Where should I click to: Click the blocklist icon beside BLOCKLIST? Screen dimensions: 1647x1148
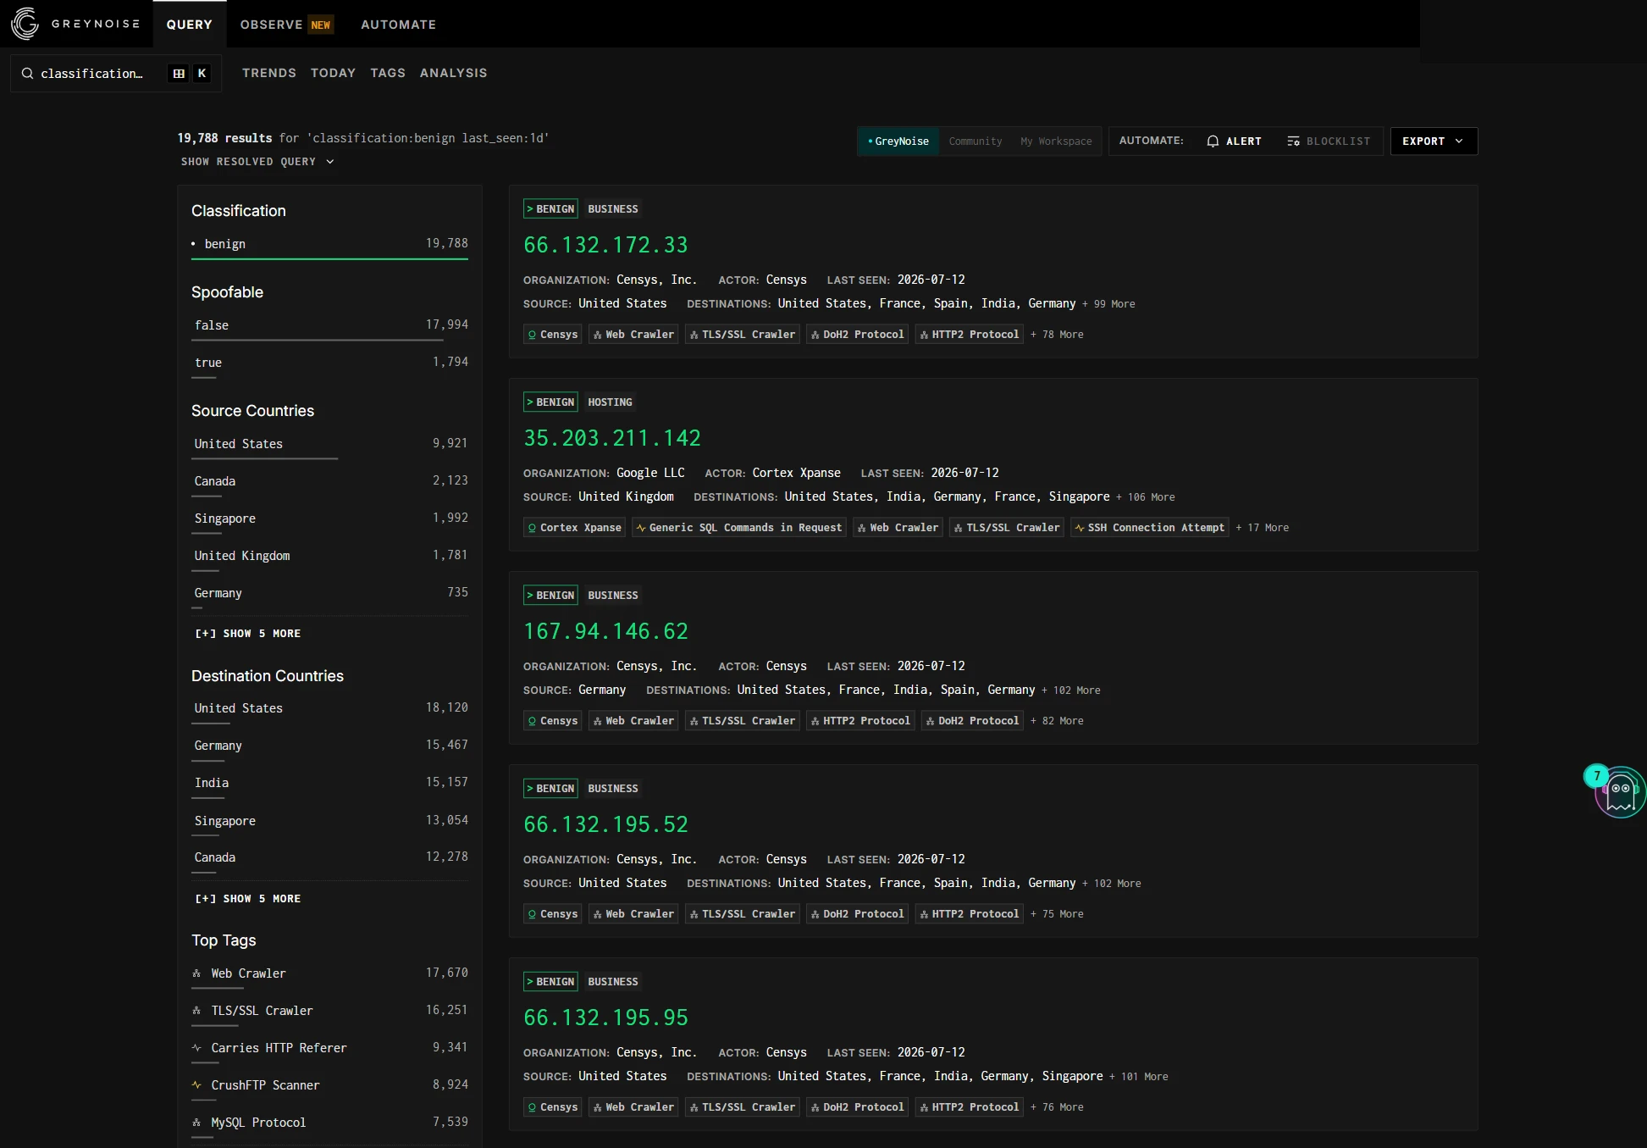[1293, 141]
